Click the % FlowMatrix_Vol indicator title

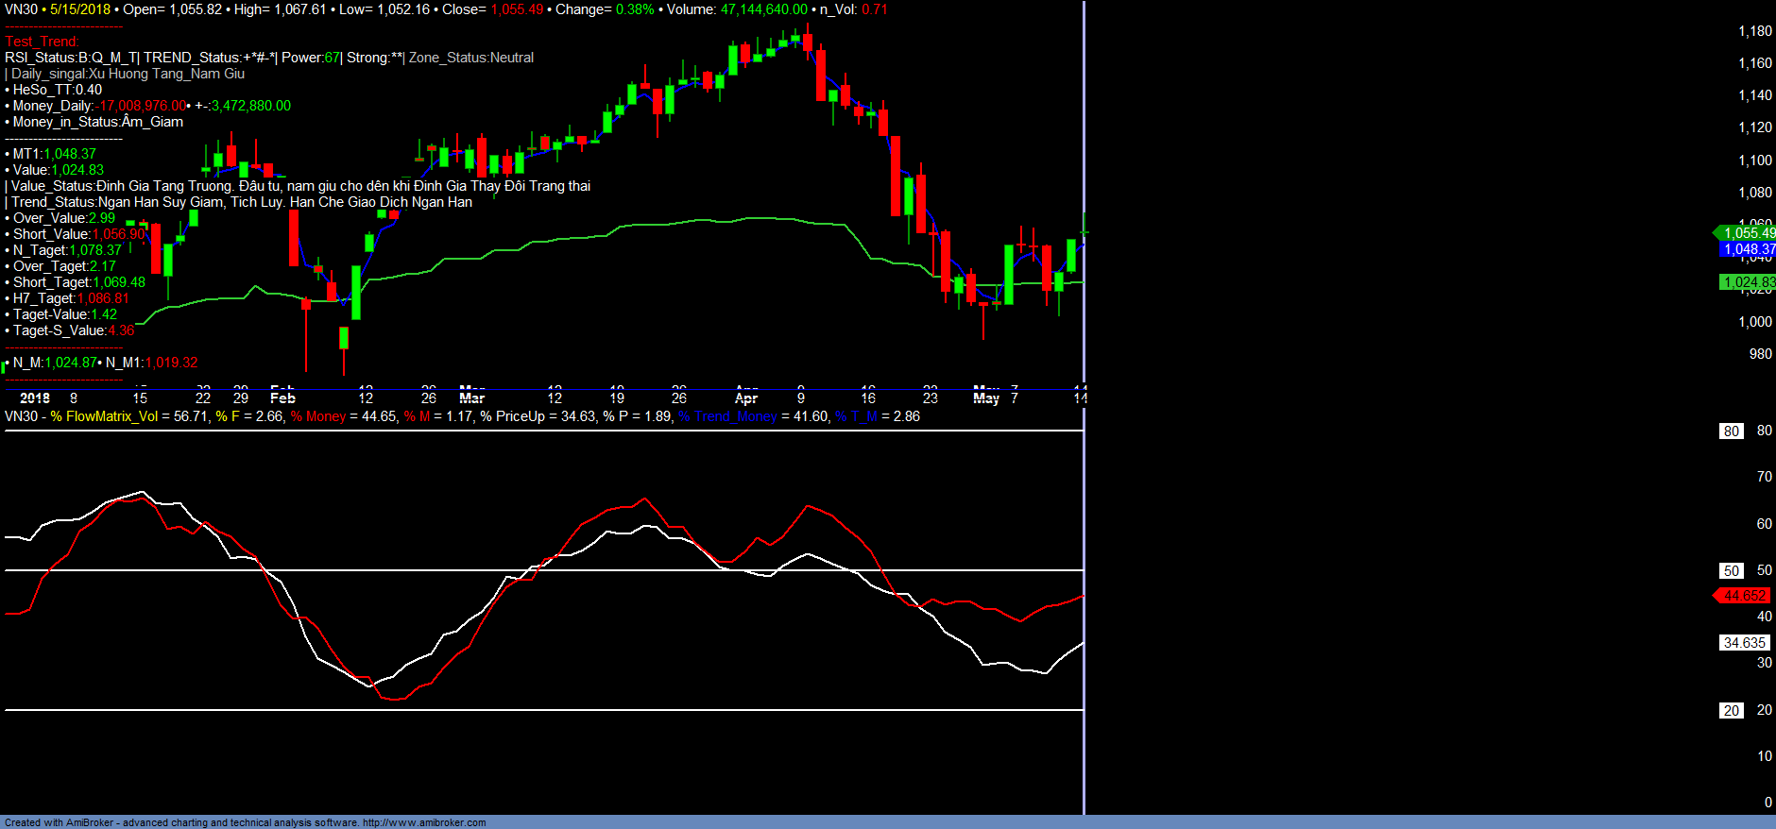coord(104,416)
